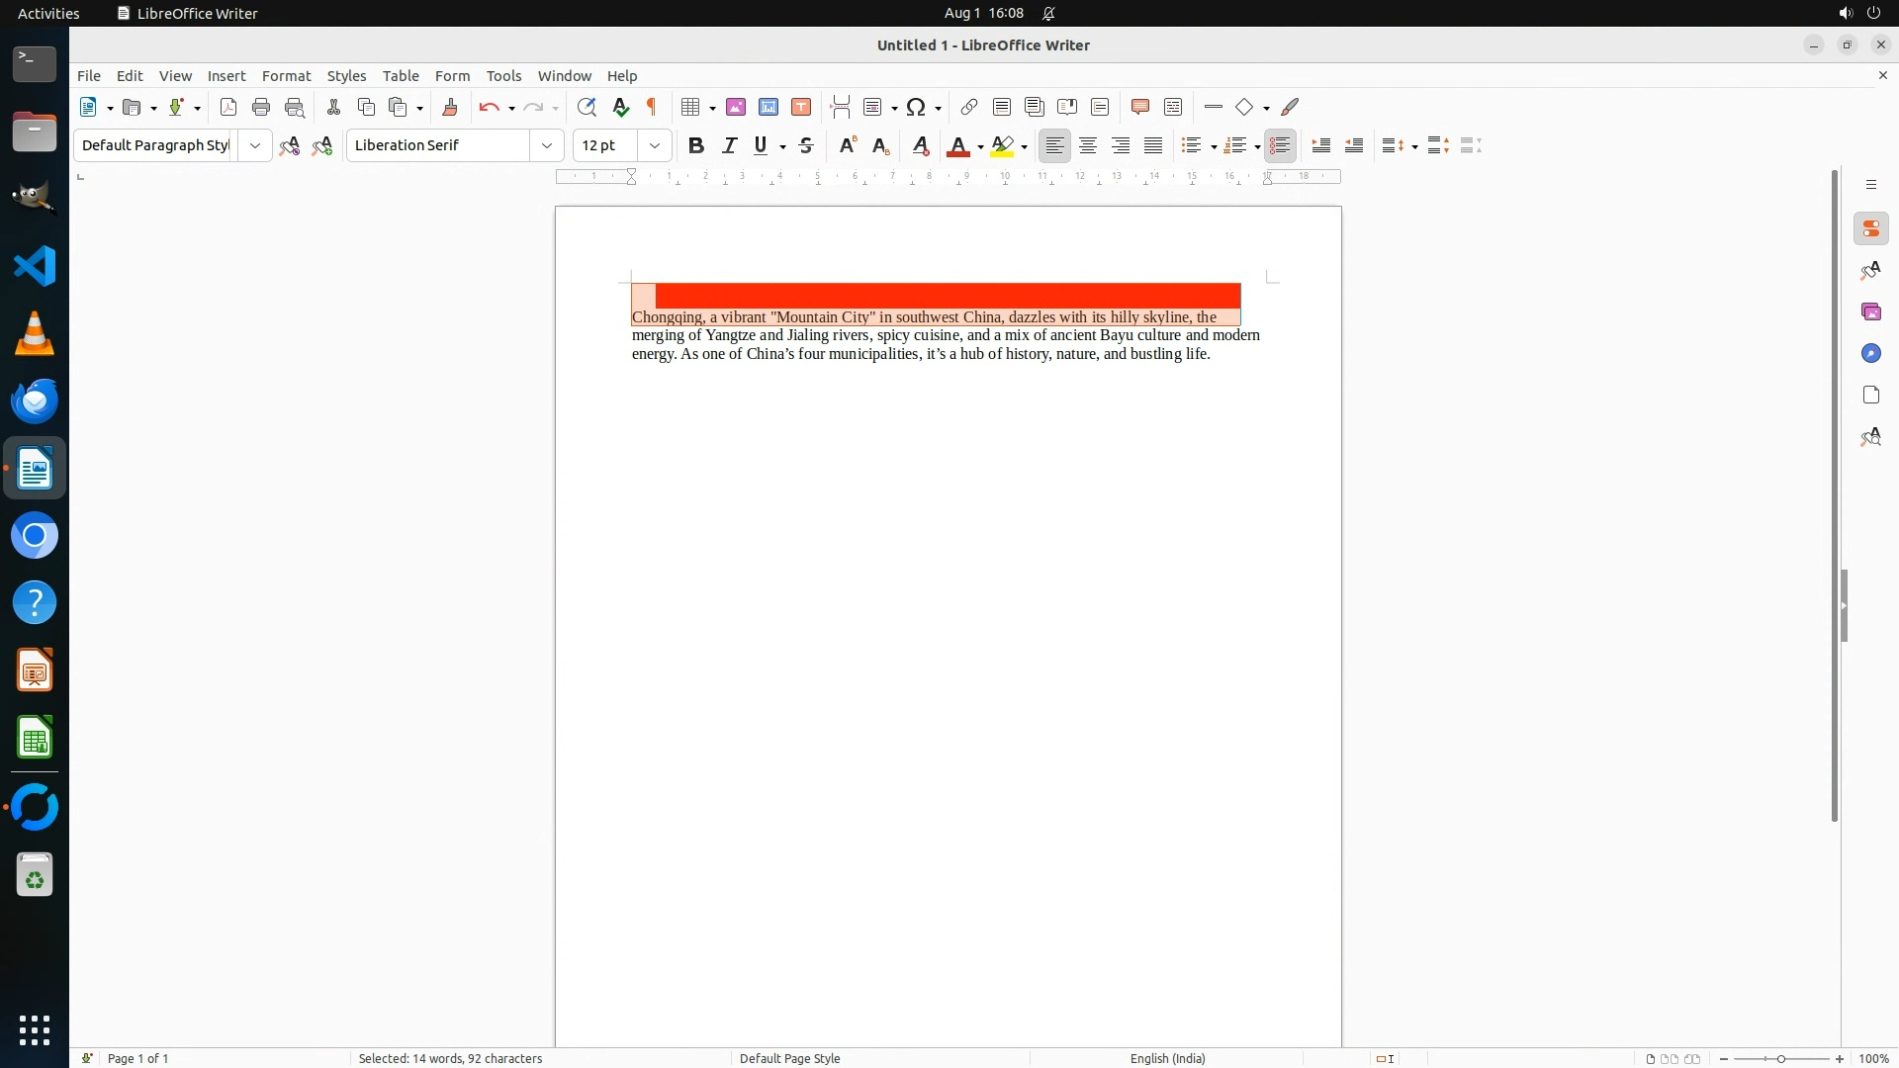Open the Format menu
The image size is (1899, 1068).
pos(286,76)
